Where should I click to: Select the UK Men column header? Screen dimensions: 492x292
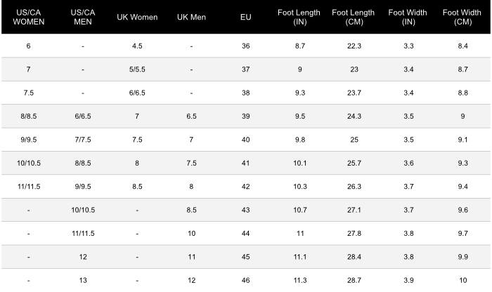[x=191, y=17]
